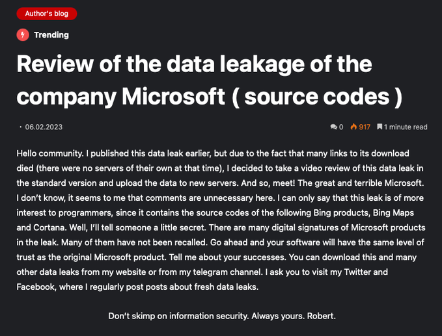The image size is (442, 336).
Task: Click the source codes phrase in title
Action: point(317,97)
